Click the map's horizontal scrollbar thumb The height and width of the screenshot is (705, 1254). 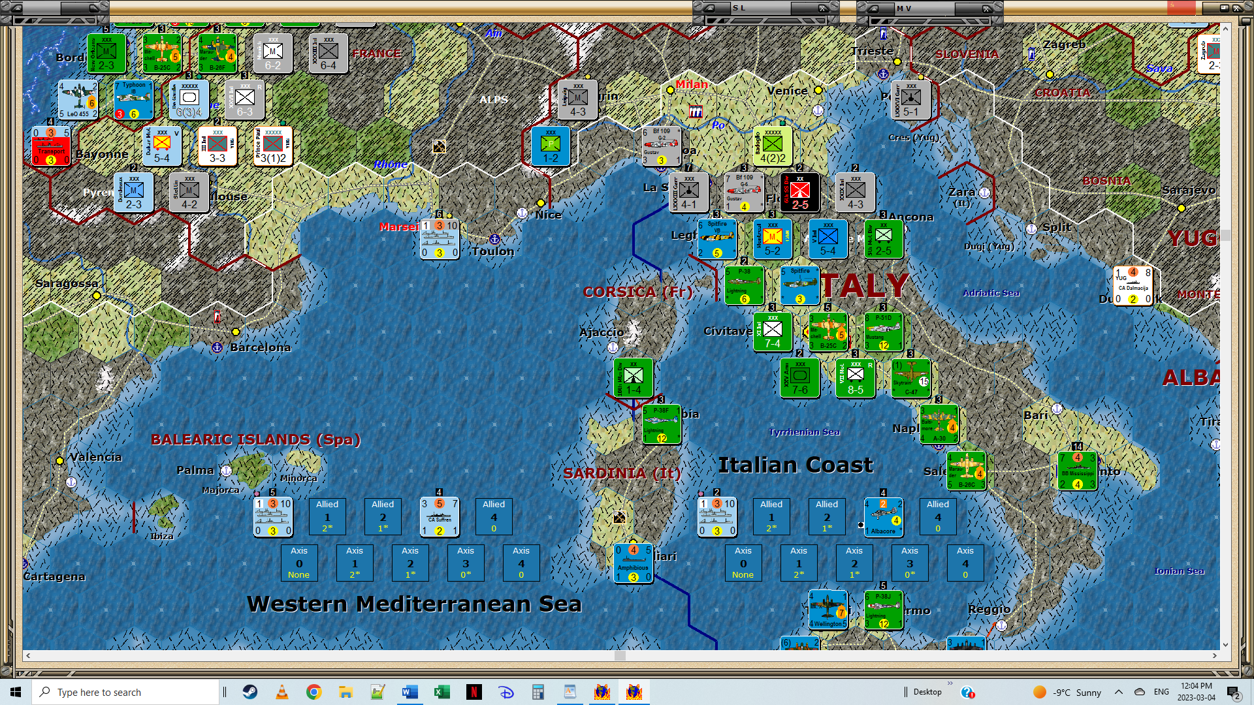coord(620,655)
